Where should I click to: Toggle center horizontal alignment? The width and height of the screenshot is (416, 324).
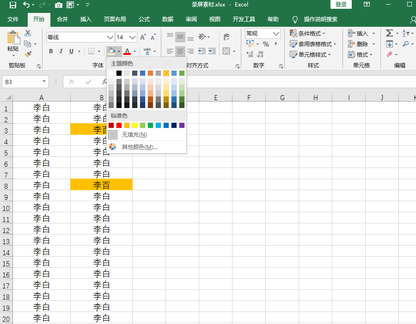point(180,51)
